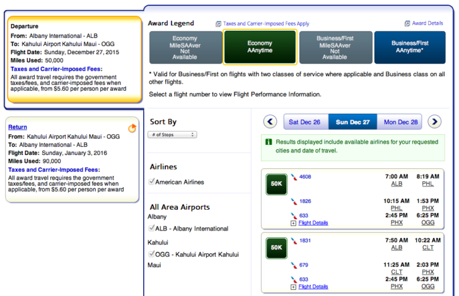
Task: Click Business/First MileSAAver Not Available tile
Action: coord(335,47)
